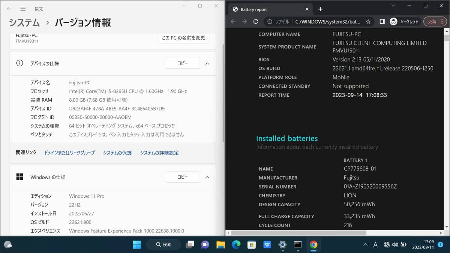The width and height of the screenshot is (450, 253).
Task: Show hidden system tray icons chevron
Action: tap(366, 245)
